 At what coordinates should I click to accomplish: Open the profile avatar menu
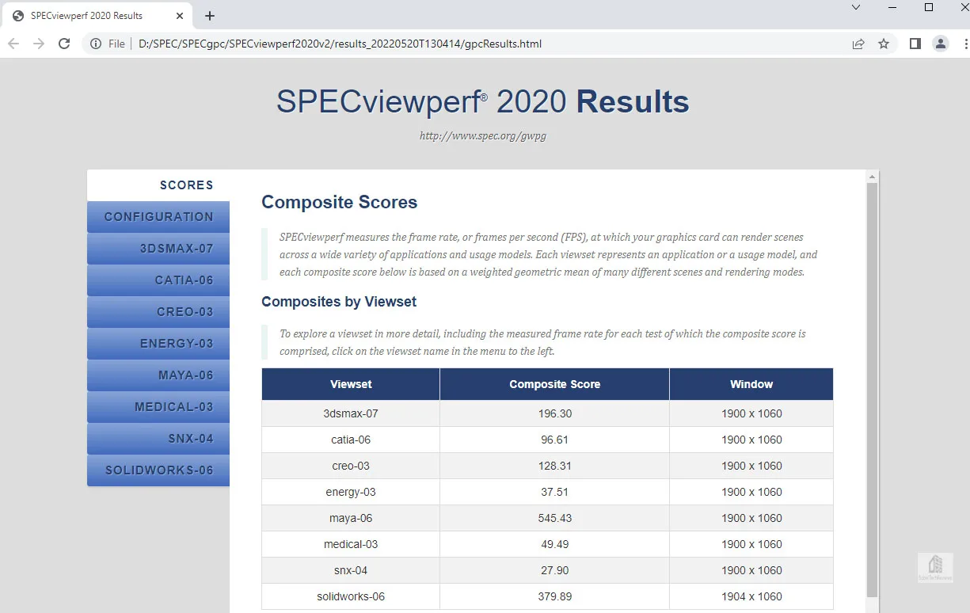tap(940, 44)
